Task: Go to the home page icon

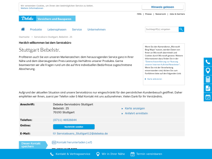Action: pos(23,29)
